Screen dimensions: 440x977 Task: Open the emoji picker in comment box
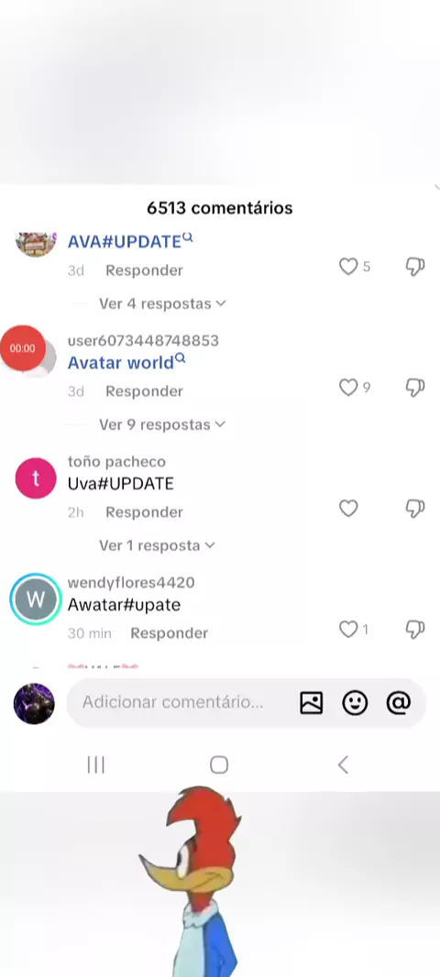(355, 703)
